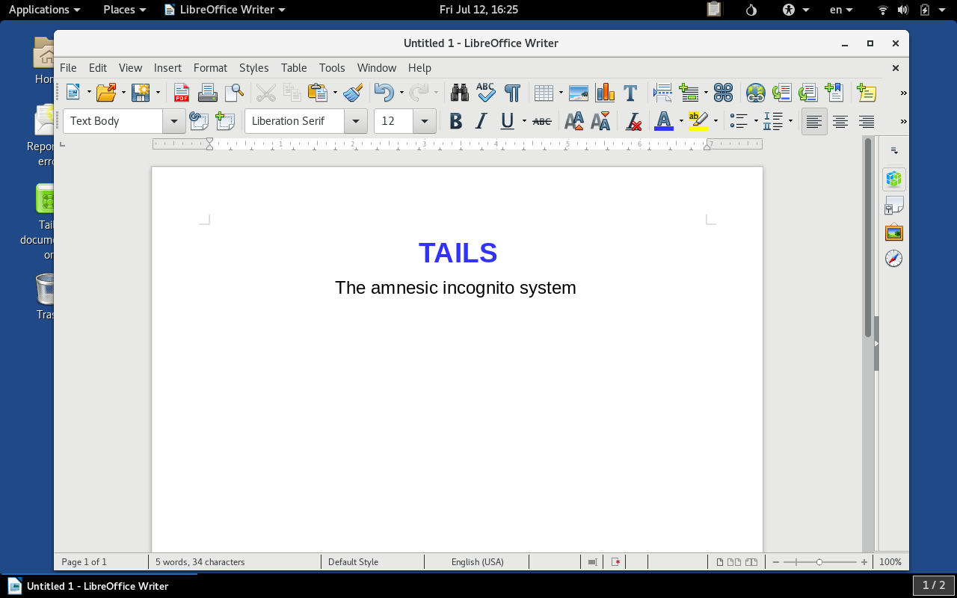Image resolution: width=957 pixels, height=598 pixels.
Task: Insert a text box
Action: (630, 93)
